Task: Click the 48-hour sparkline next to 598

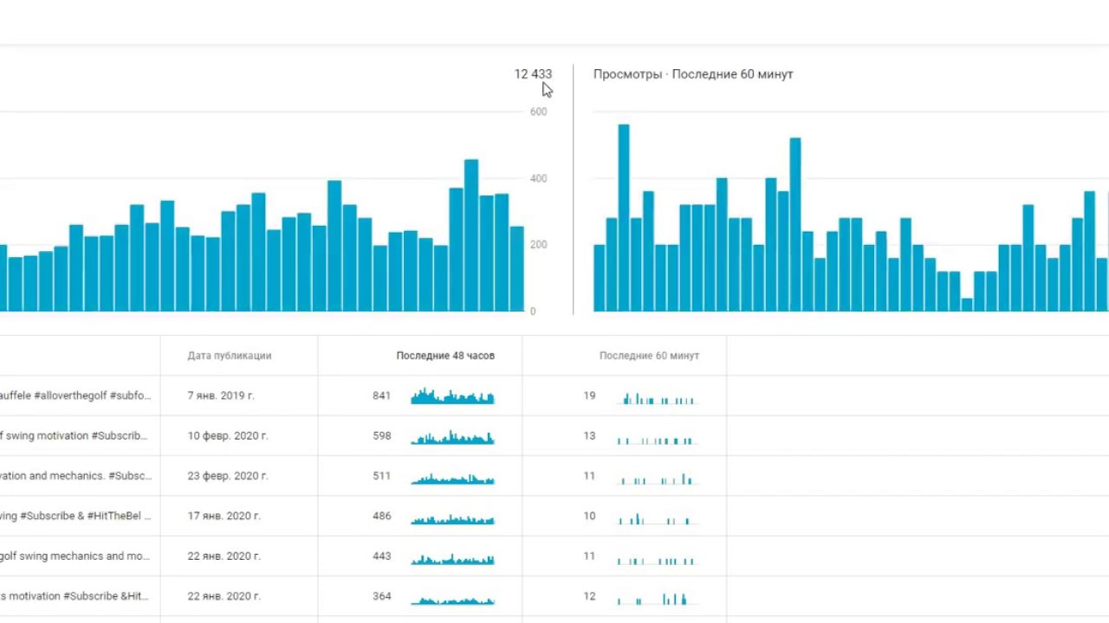Action: [452, 438]
